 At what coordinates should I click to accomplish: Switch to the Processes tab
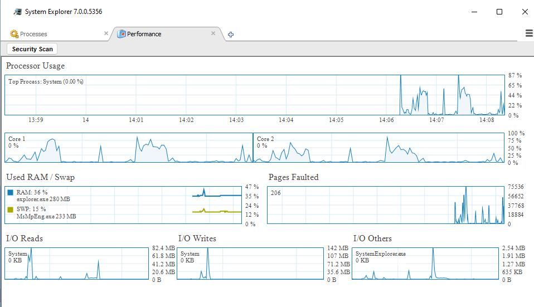(x=33, y=34)
